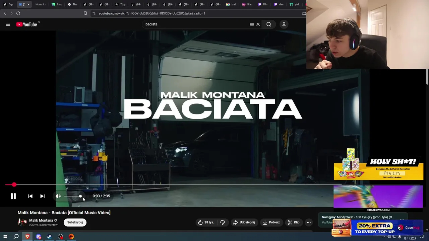Image resolution: width=429 pixels, height=241 pixels.
Task: Go back with the browser back arrow
Action: [x=5, y=13]
